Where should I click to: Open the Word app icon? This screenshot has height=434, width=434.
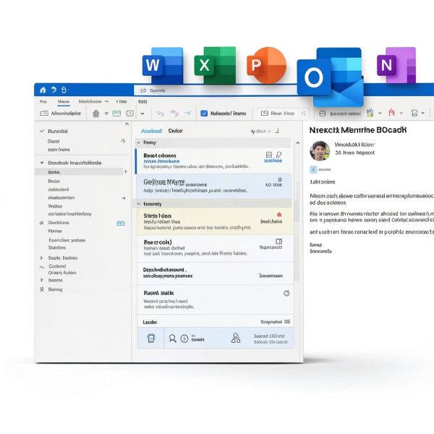pos(163,66)
